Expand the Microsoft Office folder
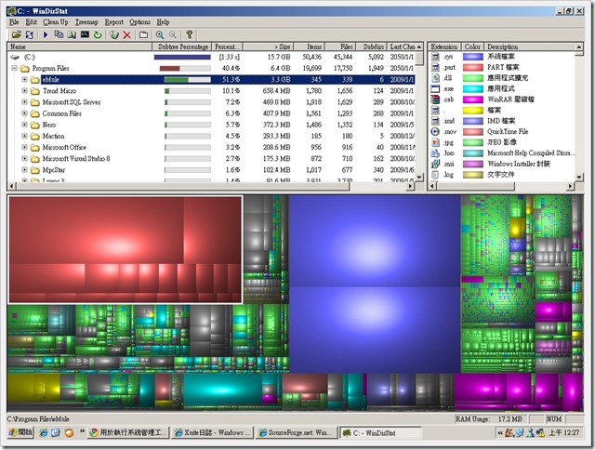 tap(25, 147)
